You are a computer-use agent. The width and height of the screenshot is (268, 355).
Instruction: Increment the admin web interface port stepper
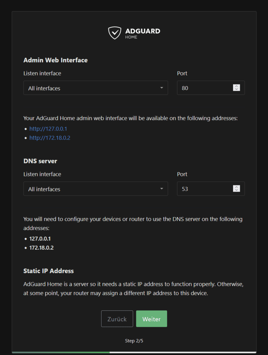tap(236, 86)
